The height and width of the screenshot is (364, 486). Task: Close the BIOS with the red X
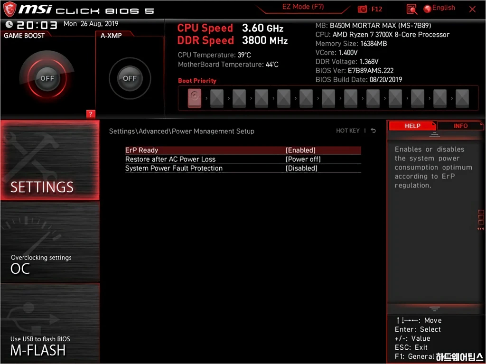[472, 9]
